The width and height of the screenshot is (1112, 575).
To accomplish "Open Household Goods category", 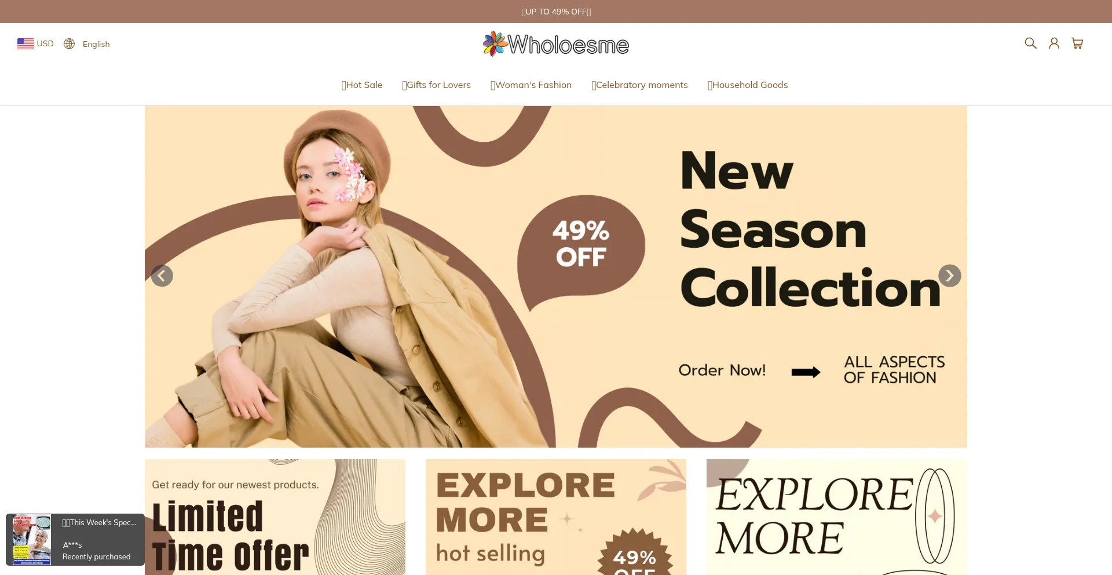I will 748,85.
